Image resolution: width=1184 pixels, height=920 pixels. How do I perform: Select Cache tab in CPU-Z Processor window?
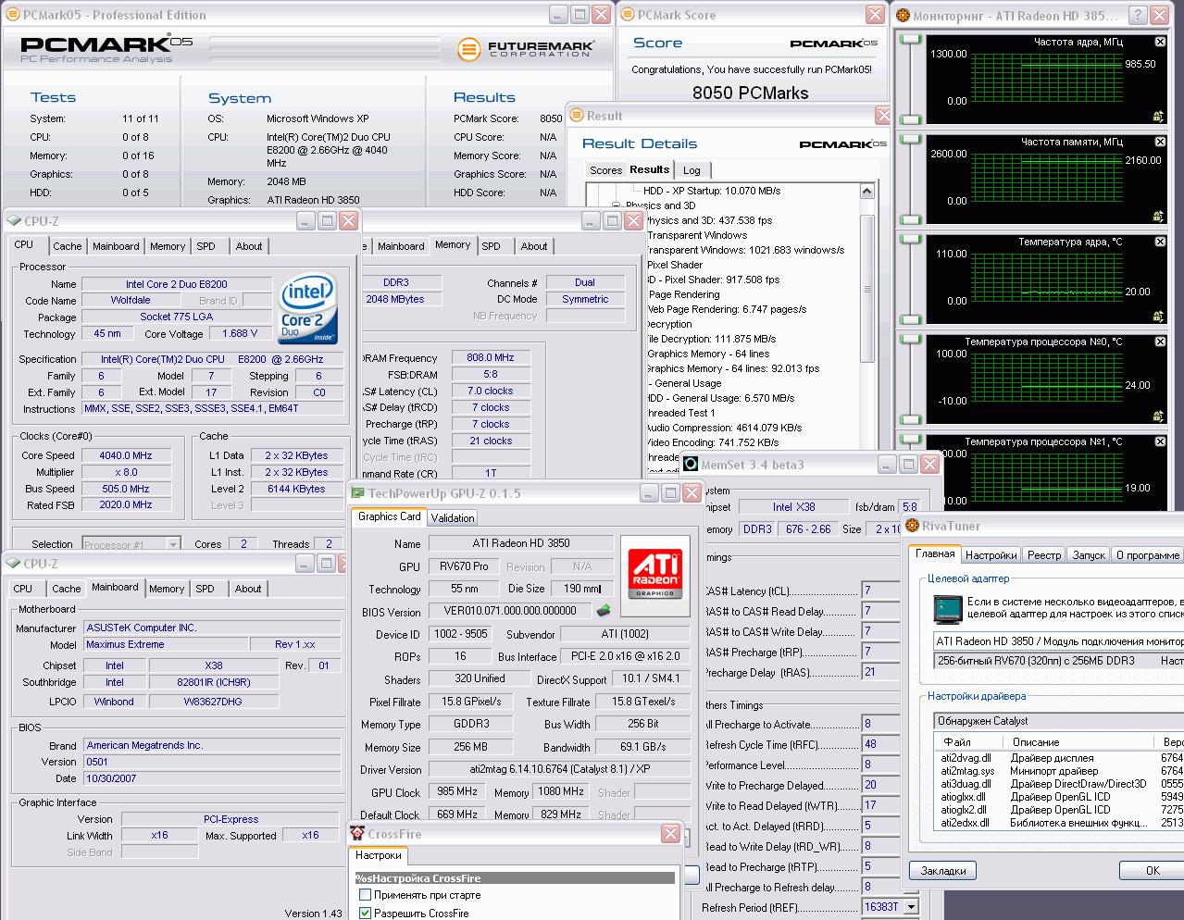pyautogui.click(x=67, y=246)
